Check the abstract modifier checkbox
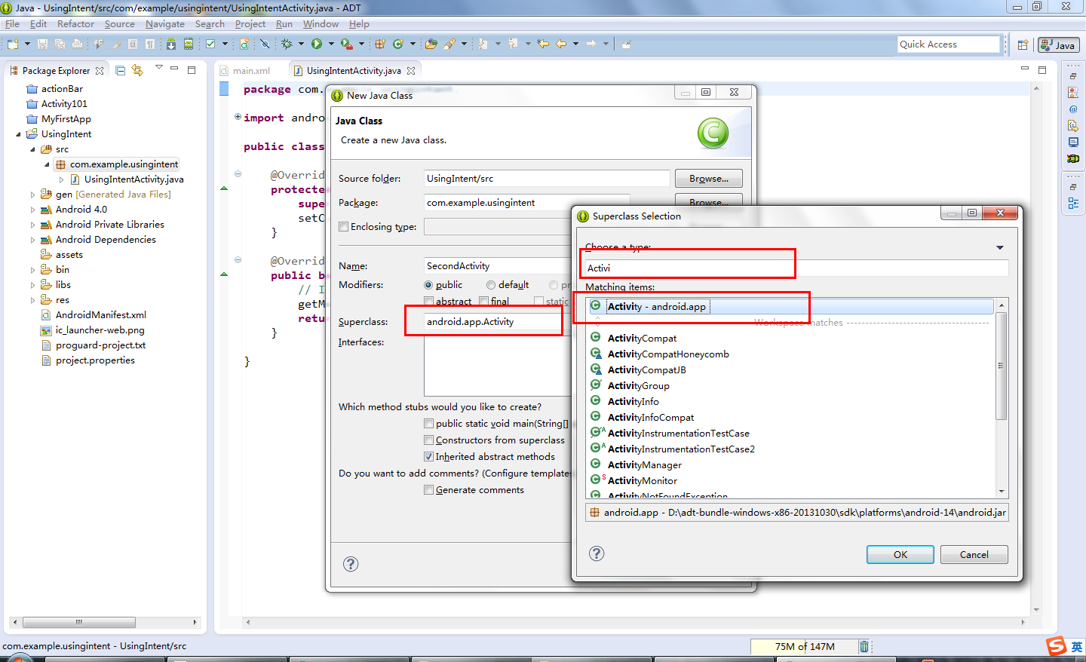Viewport: 1086px width, 662px height. [x=428, y=302]
